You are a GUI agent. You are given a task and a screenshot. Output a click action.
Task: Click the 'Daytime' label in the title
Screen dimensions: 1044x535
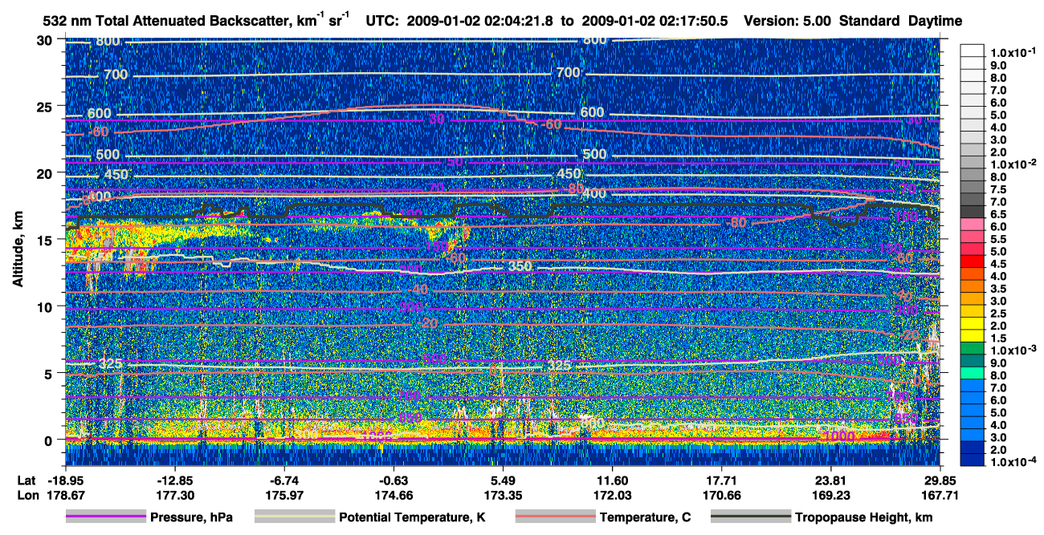pyautogui.click(x=936, y=21)
